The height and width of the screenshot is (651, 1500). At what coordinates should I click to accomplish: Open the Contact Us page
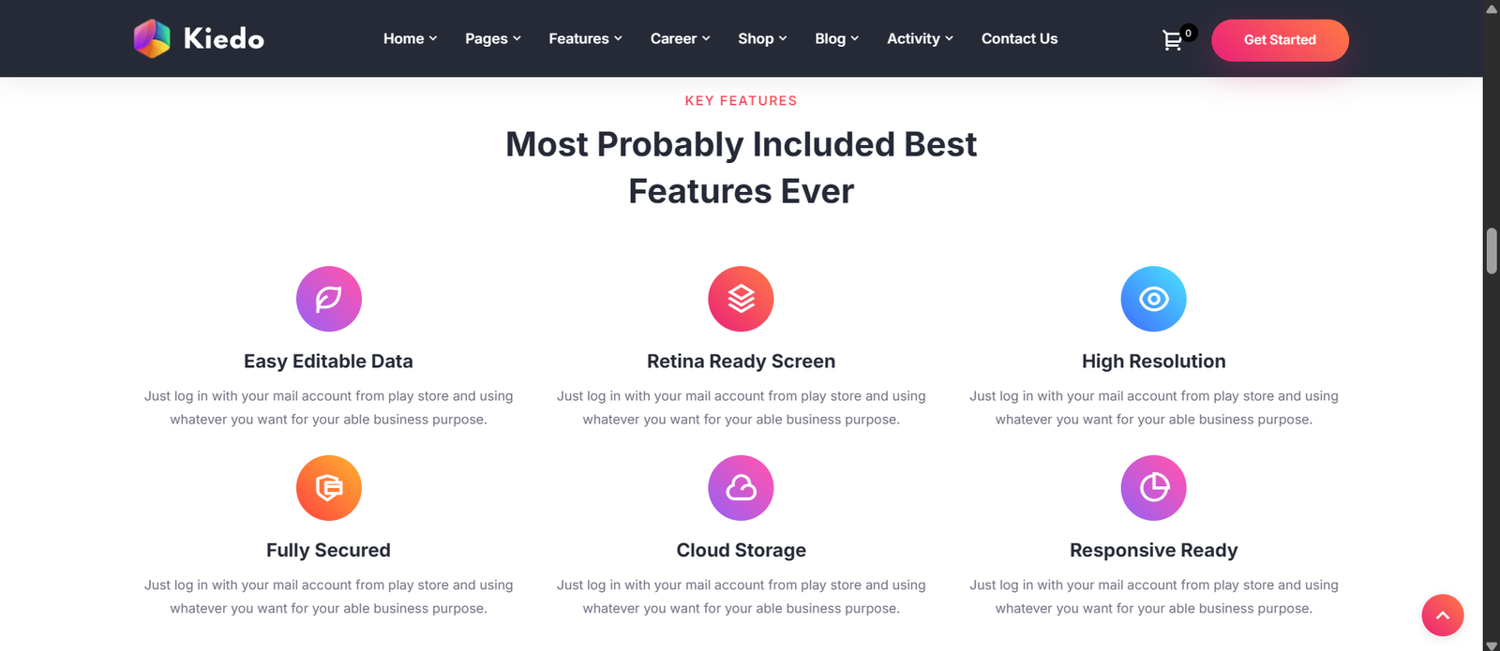click(x=1019, y=38)
